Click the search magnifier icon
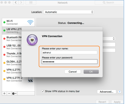The height and width of the screenshot is (104, 125). pyautogui.click(x=104, y=2)
